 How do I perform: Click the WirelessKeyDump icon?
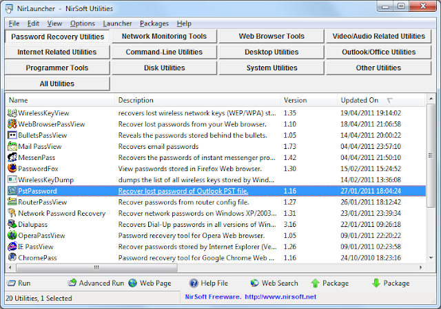point(12,179)
